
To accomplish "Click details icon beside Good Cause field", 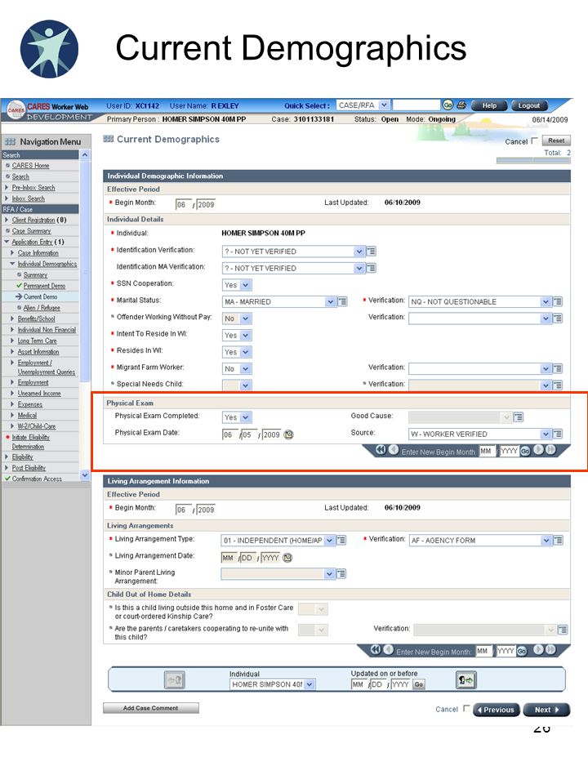I will click(x=519, y=417).
